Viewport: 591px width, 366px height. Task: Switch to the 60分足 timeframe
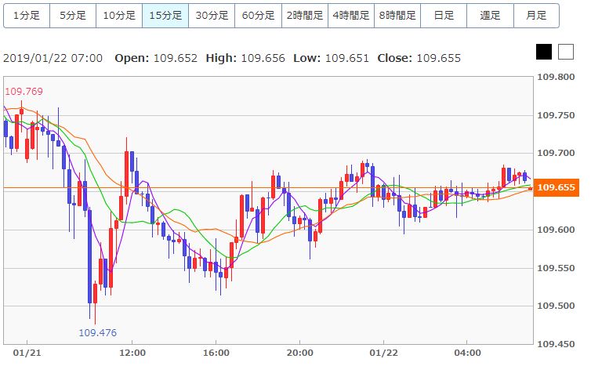(x=258, y=16)
